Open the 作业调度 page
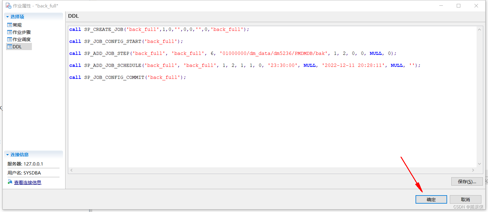 (x=22, y=39)
